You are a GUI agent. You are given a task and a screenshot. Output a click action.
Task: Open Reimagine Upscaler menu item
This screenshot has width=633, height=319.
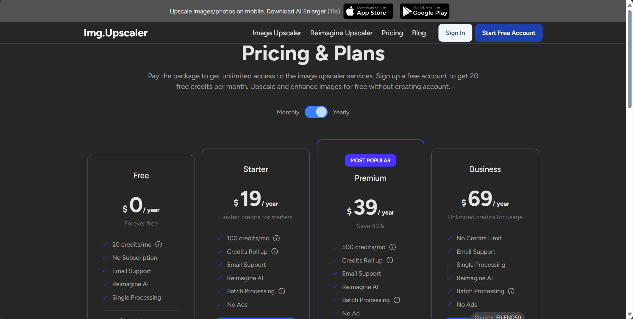click(x=341, y=33)
